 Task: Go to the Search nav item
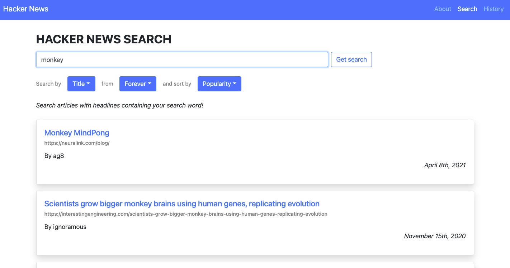click(x=467, y=9)
